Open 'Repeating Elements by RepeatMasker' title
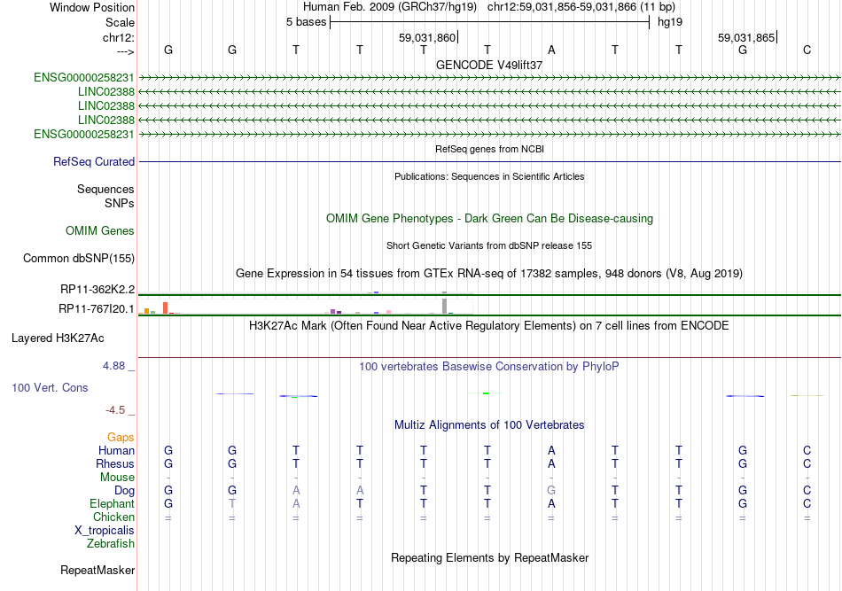Image resolution: width=842 pixels, height=591 pixels. coord(489,558)
